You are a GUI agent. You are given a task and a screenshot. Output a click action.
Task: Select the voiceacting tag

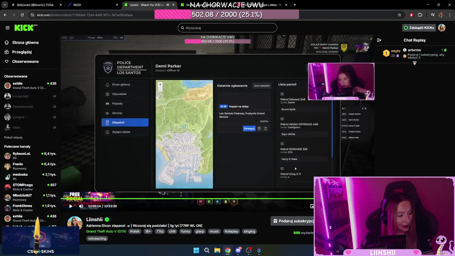(x=97, y=239)
